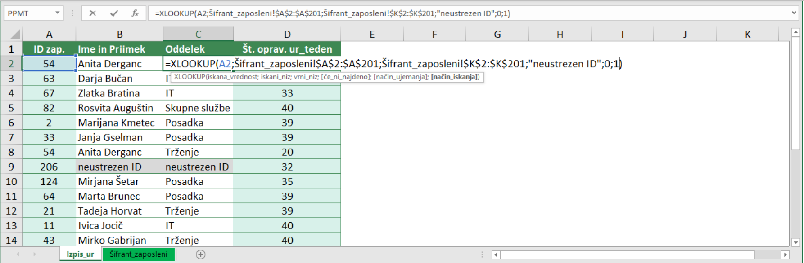Click the hours cell showing 33
Image resolution: width=804 pixels, height=263 pixels.
pyautogui.click(x=287, y=93)
